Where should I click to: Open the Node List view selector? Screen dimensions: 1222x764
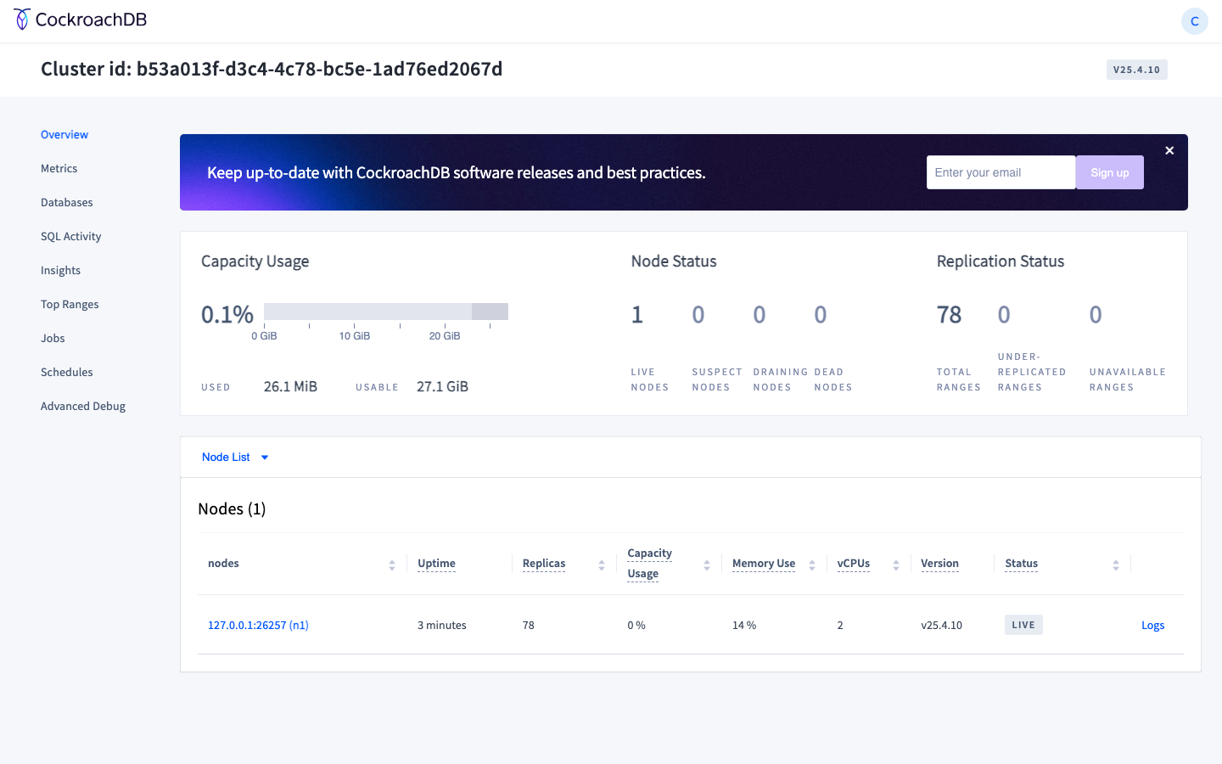pos(235,457)
